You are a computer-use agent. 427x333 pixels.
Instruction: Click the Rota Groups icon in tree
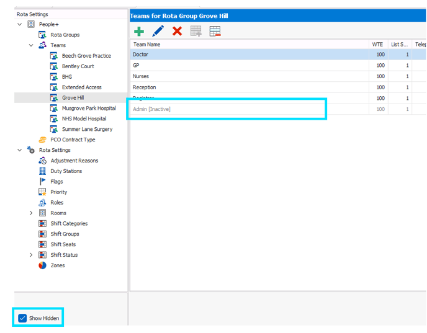click(x=42, y=35)
